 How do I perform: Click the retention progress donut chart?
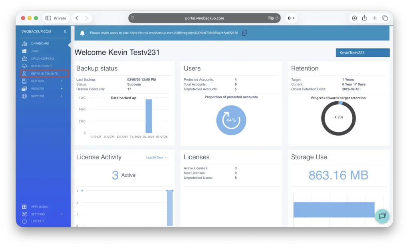tap(338, 118)
